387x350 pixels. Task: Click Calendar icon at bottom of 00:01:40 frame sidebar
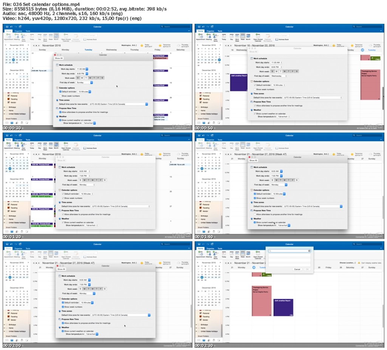pos(204,231)
